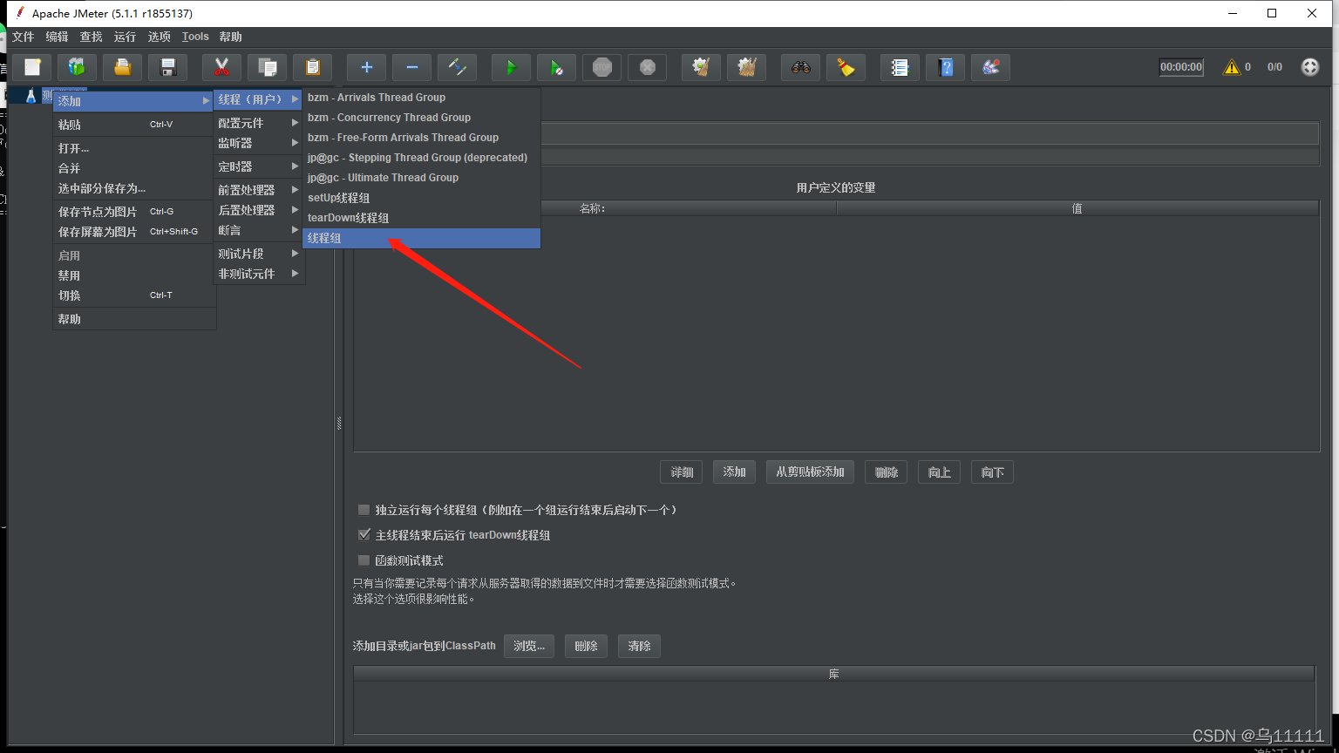Screen dimensions: 1339x753
Task: Click the New test plan icon
Action: 32,67
